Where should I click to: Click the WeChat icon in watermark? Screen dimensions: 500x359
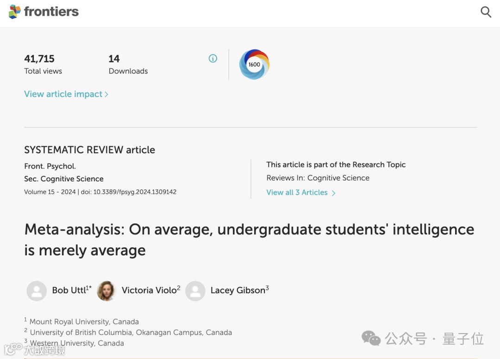(x=371, y=338)
